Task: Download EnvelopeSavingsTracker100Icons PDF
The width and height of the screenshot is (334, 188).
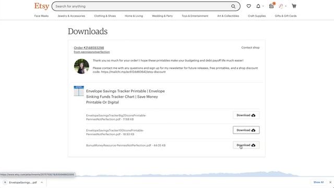Action: [246, 130]
